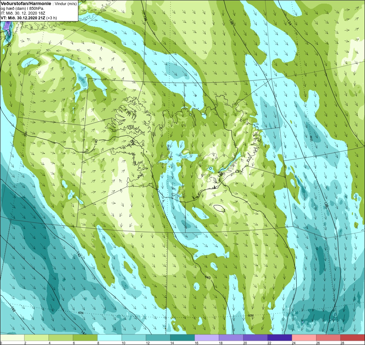Screen dimensions: 365x345
Task: Click the '142' contour label
Action: click(x=78, y=254)
